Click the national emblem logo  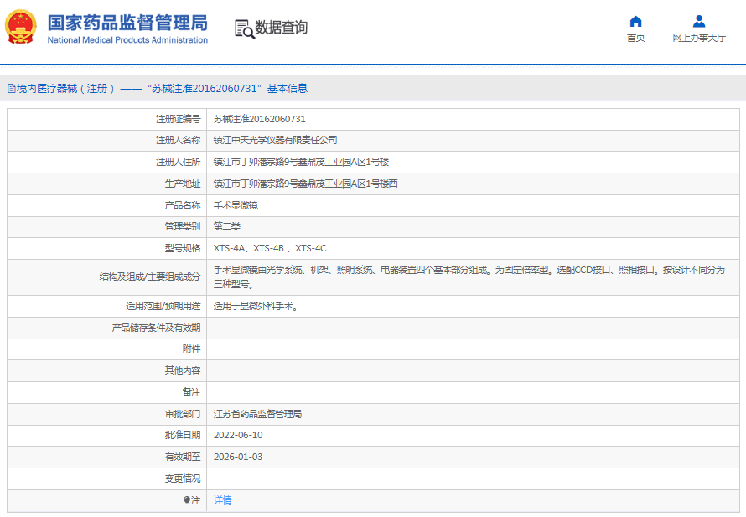[21, 28]
